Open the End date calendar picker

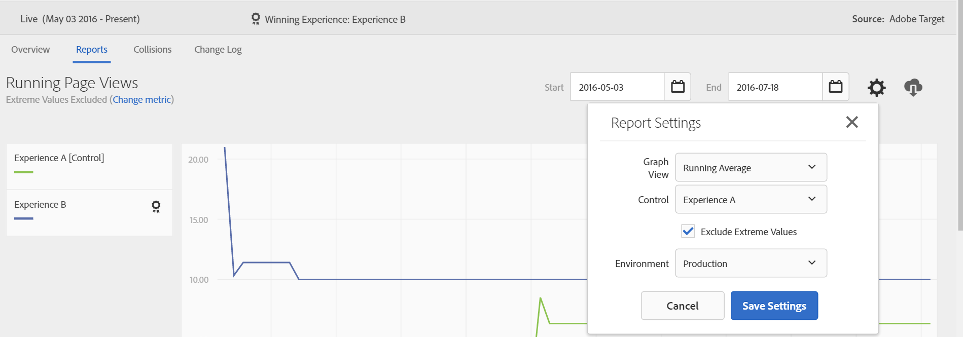coord(835,87)
